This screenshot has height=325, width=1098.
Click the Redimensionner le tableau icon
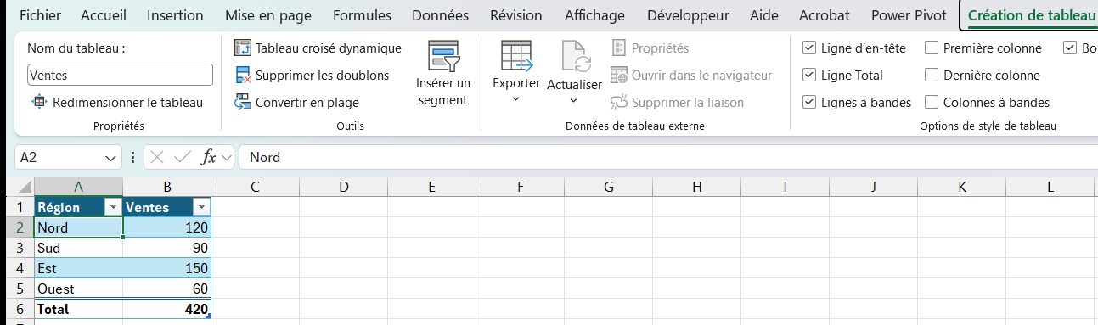pyautogui.click(x=39, y=103)
